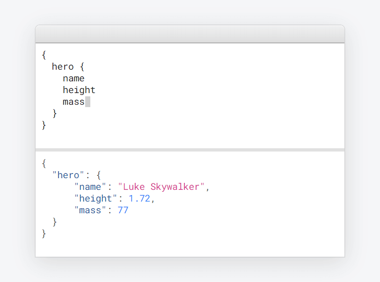Viewport: 380px width, 282px height.
Task: Place cursor after the mass field
Action: click(87, 101)
